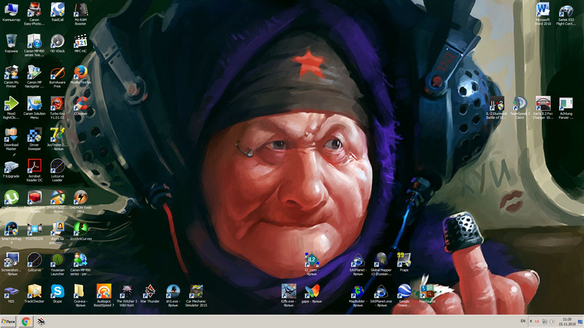Viewport: 584px width, 328px height.
Task: Switch EN input language indicator
Action: coord(523,321)
